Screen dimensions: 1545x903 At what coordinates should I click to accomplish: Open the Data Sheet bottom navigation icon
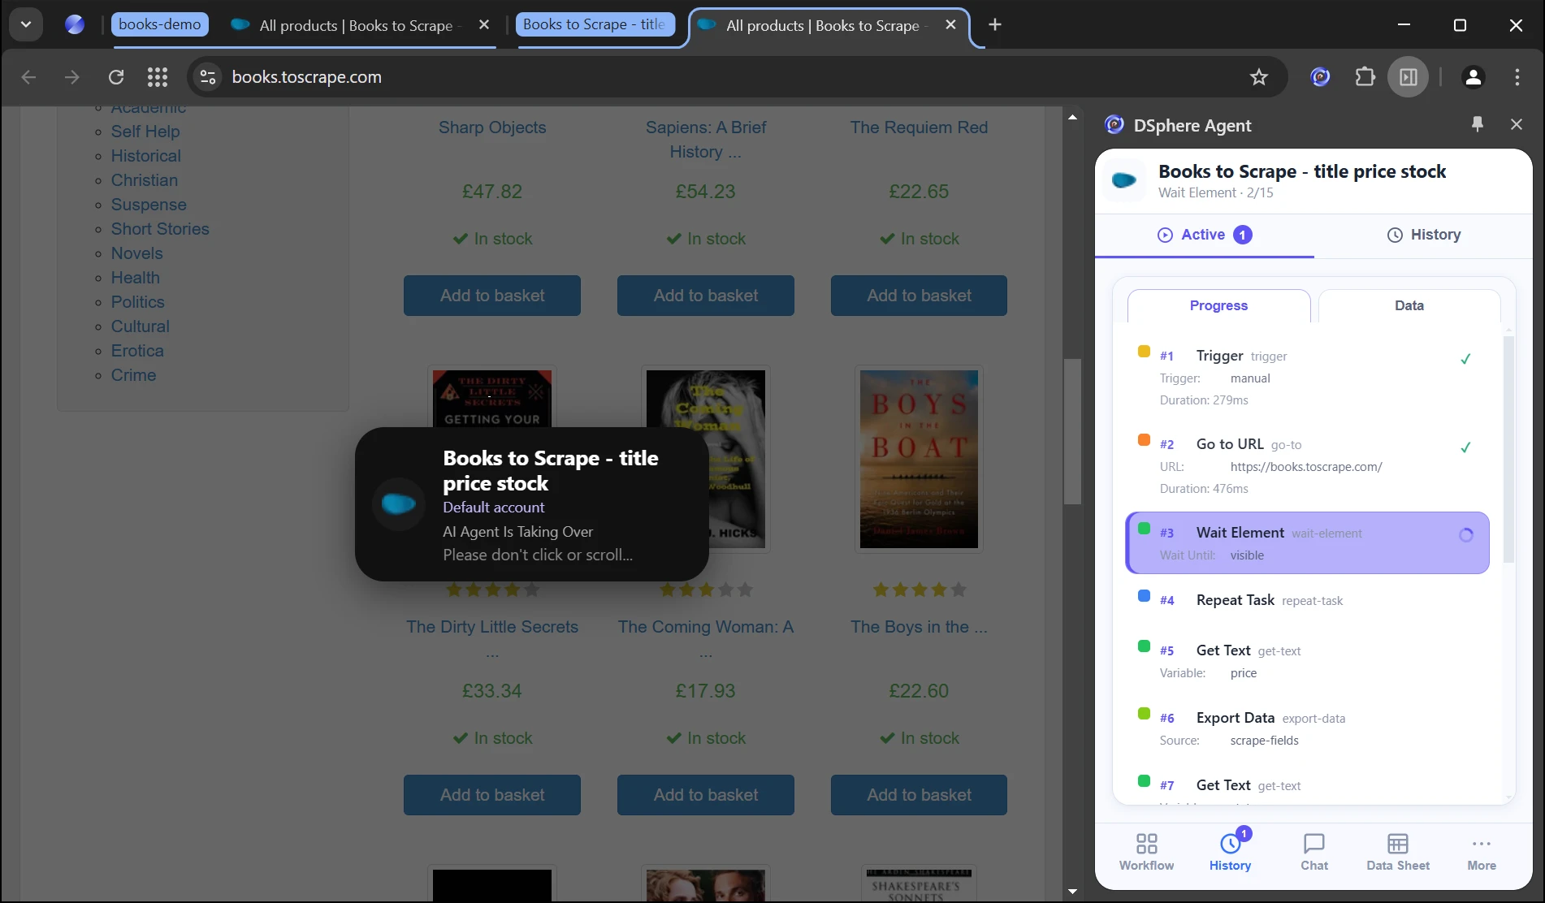(1397, 852)
